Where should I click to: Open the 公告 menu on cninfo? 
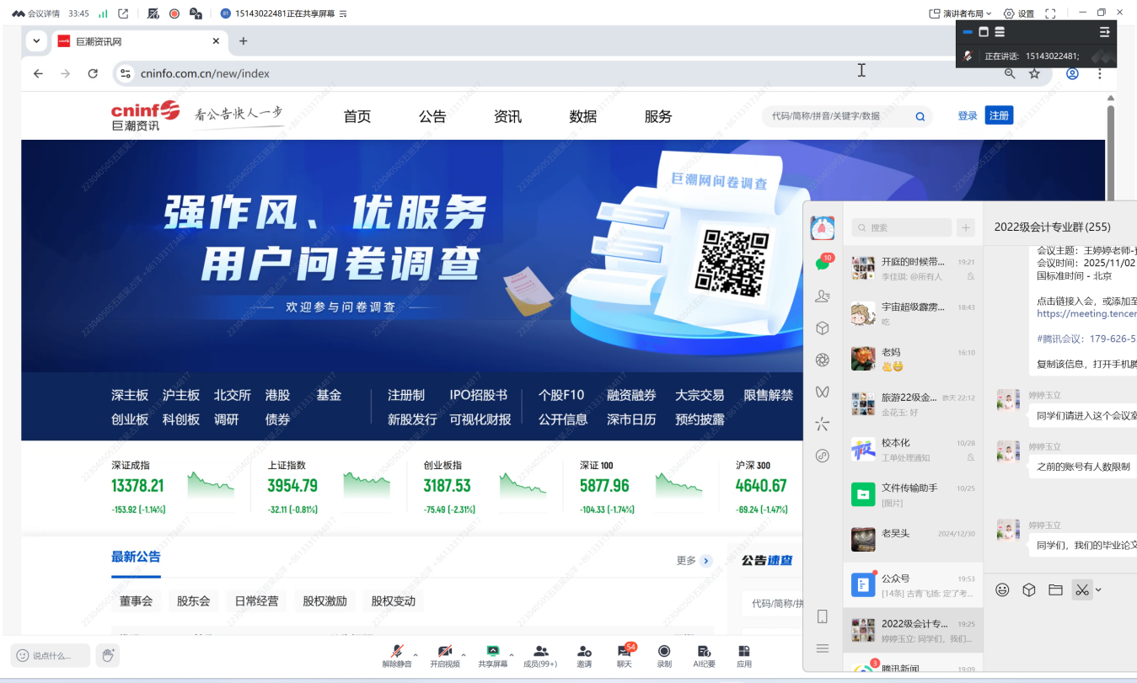coord(432,116)
